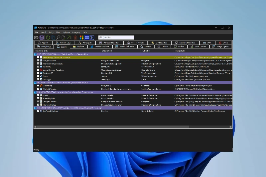This screenshot has height=177, width=266.
Task: Click the Save floppy disk icon
Action: [x=42, y=38]
